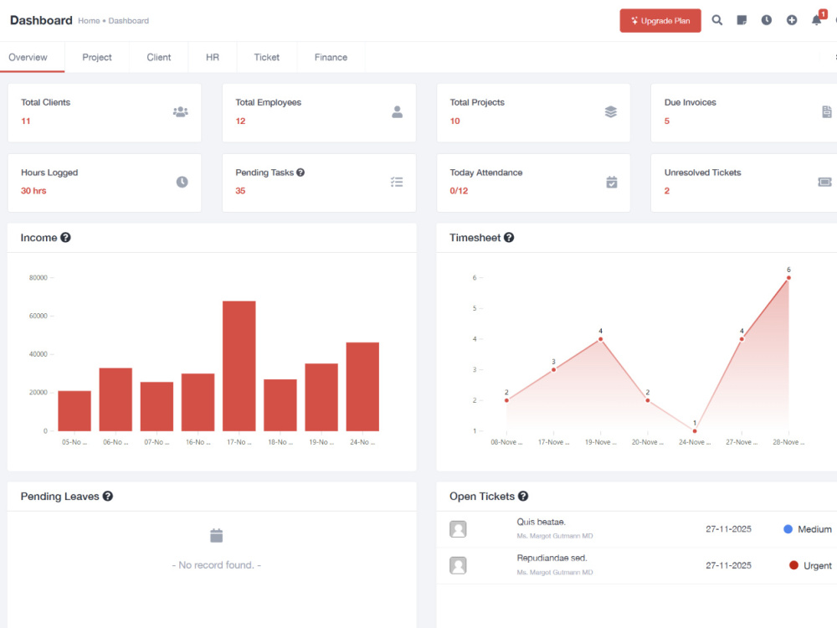This screenshot has height=628, width=837.
Task: Click the avatar beside 'Repudiandae sed.' ticket
Action: (x=458, y=565)
